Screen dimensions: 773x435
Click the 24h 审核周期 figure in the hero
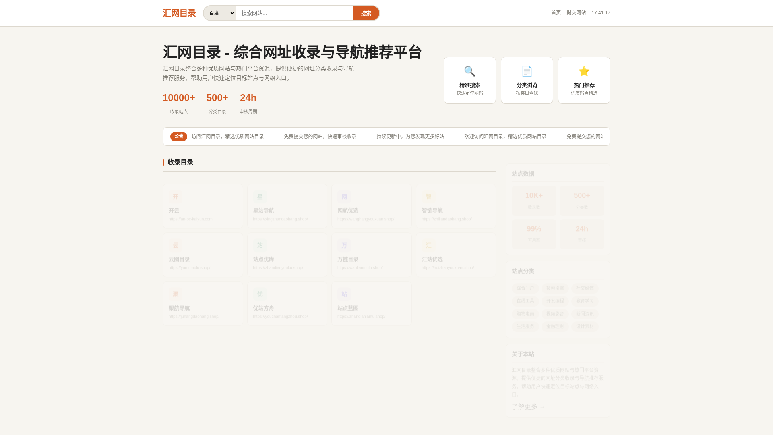248,98
